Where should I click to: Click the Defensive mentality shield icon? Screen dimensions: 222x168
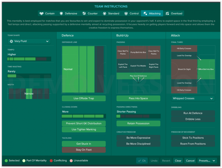61,14
